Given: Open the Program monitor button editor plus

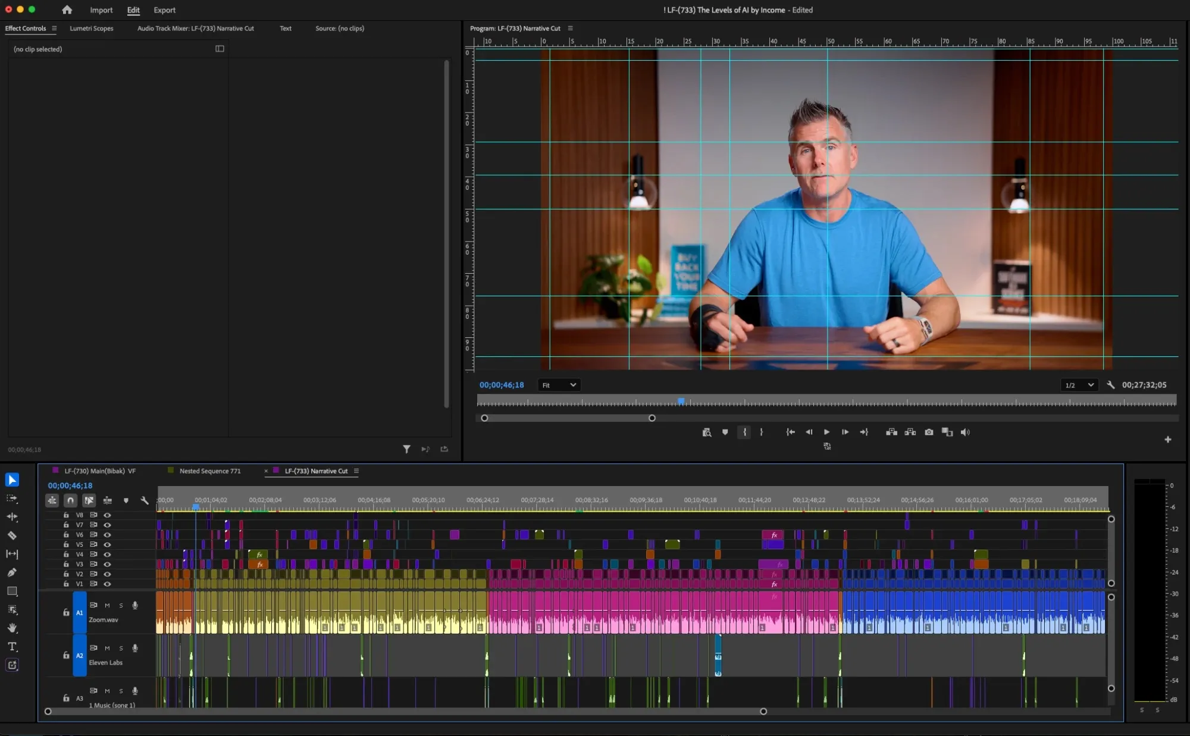Looking at the screenshot, I should coord(1167,440).
